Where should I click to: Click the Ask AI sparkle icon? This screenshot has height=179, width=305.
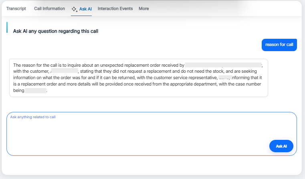click(74, 9)
